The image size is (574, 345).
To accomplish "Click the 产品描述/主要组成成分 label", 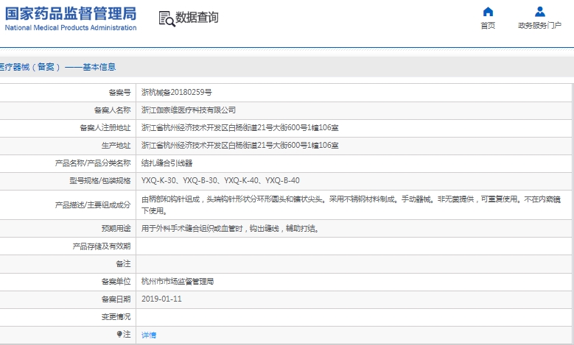I will pyautogui.click(x=93, y=205).
